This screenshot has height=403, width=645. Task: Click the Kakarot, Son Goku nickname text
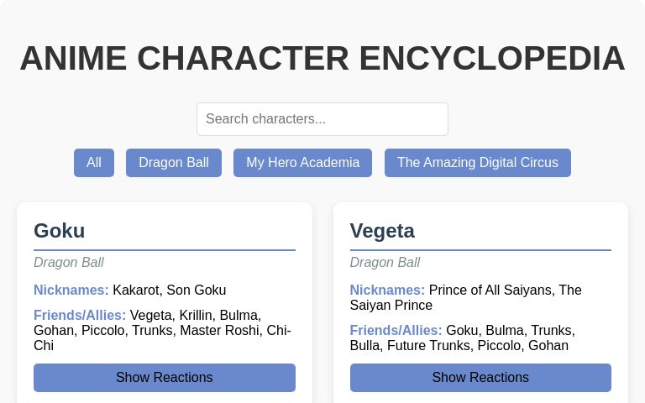170,290
